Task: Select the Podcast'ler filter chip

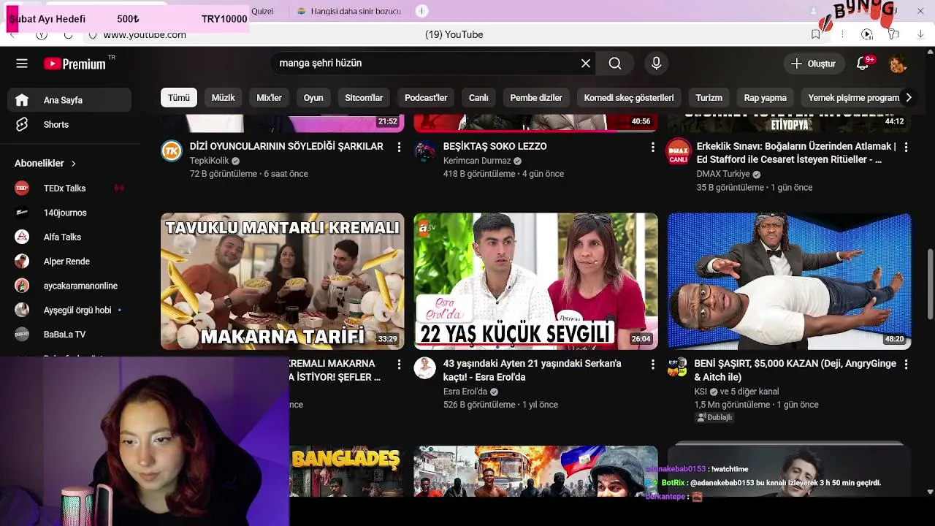Action: point(426,97)
